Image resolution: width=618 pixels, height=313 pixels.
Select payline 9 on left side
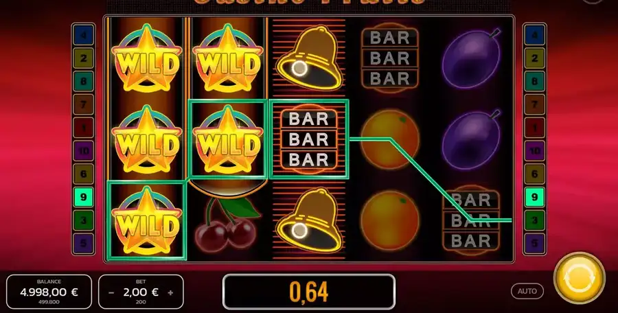pyautogui.click(x=83, y=197)
